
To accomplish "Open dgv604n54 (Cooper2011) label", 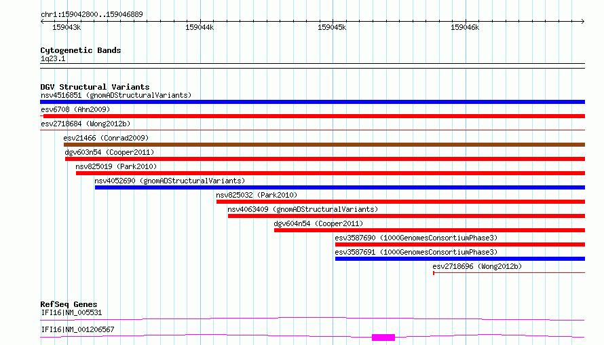I will click(318, 223).
